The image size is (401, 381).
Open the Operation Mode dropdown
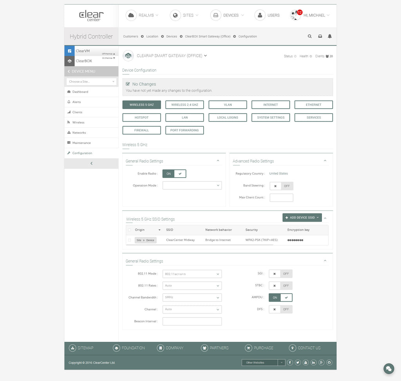[192, 185]
